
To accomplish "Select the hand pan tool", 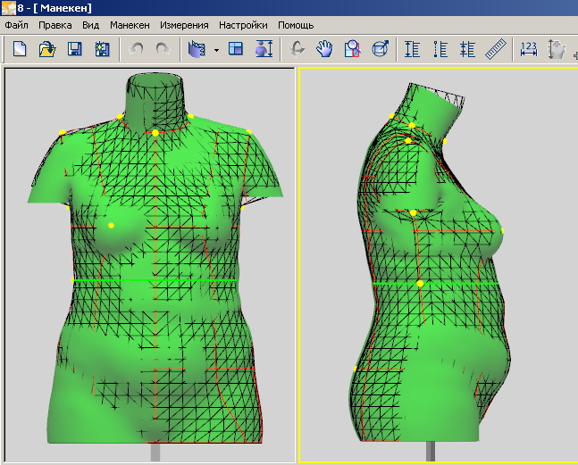I will click(324, 49).
